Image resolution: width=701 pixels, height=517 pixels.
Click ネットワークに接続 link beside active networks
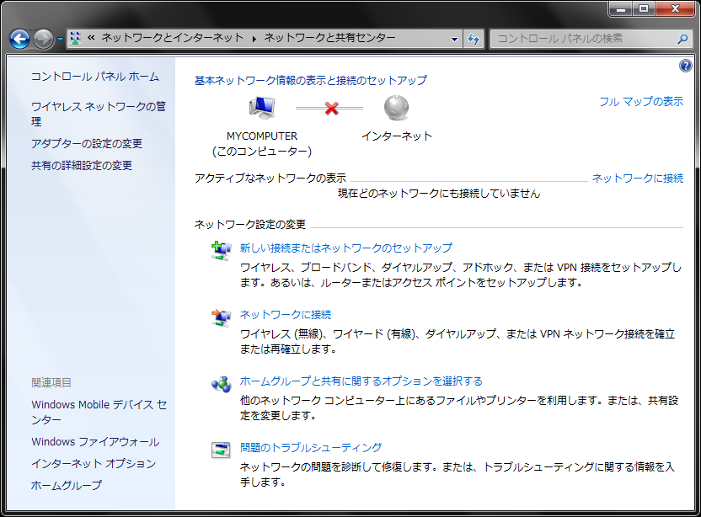[638, 178]
